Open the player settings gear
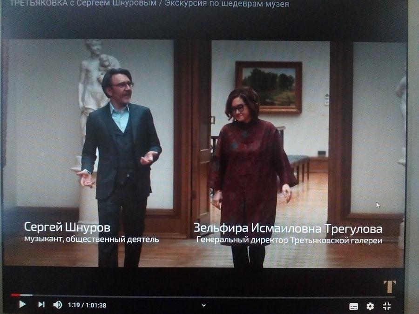 pyautogui.click(x=370, y=306)
